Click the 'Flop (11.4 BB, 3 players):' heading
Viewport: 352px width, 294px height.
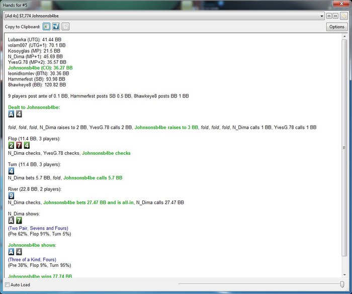tap(34, 139)
